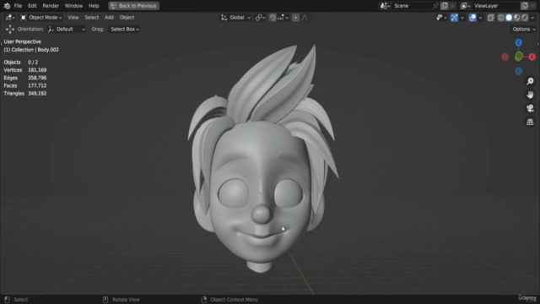The image size is (540, 304).
Task: Switch to wireframe shading
Action: pos(500,18)
